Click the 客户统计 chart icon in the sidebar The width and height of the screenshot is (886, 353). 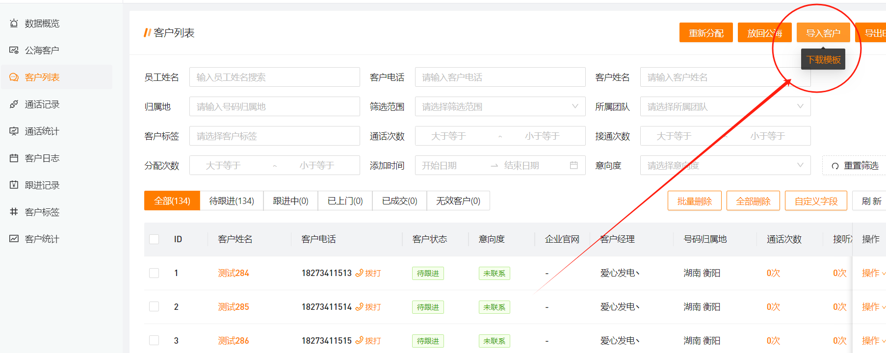coord(14,239)
